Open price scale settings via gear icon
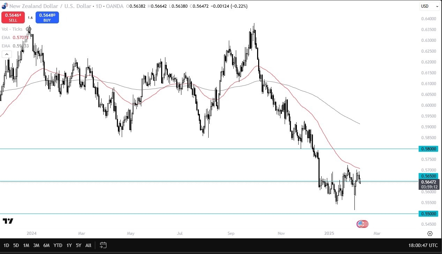 [x=429, y=233]
